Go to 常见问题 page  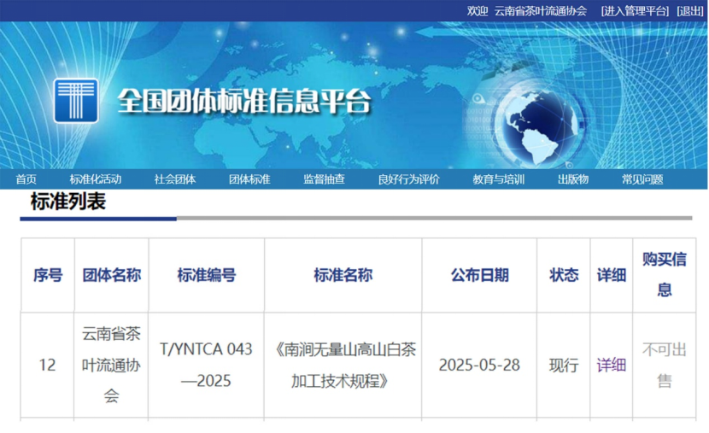coord(642,179)
